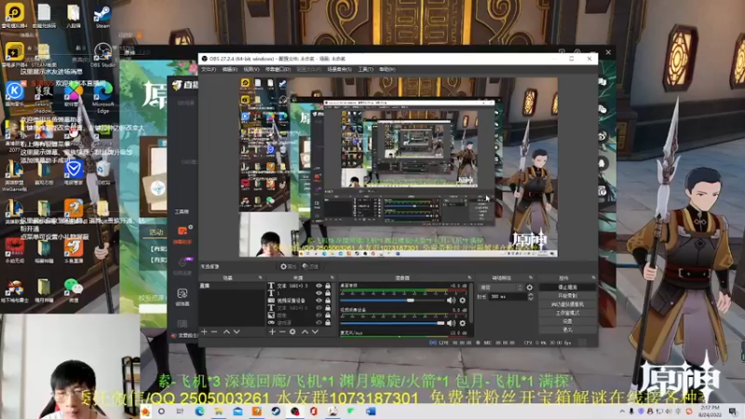Open Steam desktop shortcut
This screenshot has width=745, height=419.
point(102,17)
